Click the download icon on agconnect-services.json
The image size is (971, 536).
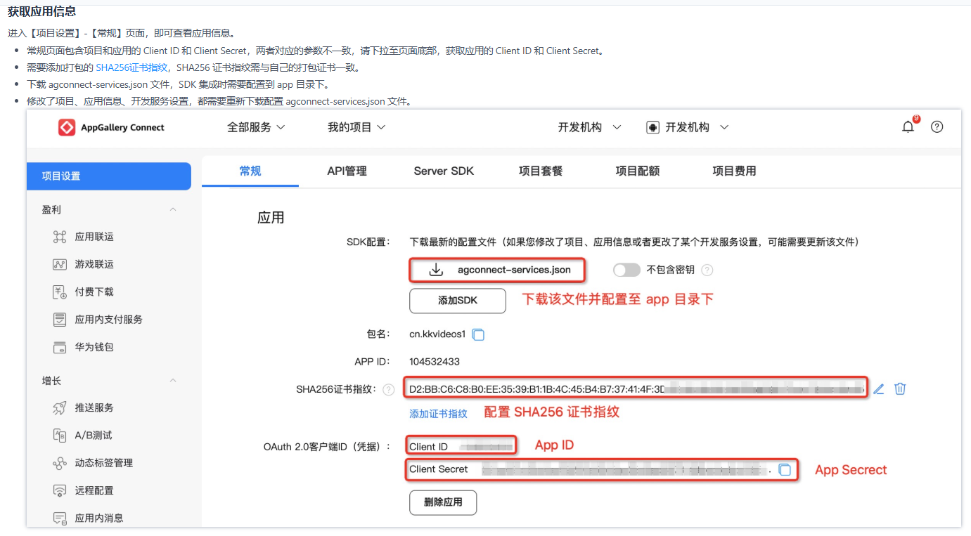coord(435,270)
